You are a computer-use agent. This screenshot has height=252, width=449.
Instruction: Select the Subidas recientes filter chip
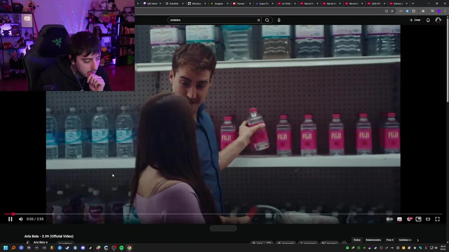(406, 240)
